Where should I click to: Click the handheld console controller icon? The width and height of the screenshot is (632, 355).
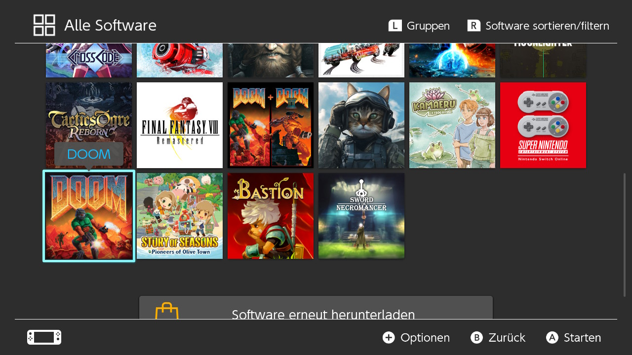44,337
